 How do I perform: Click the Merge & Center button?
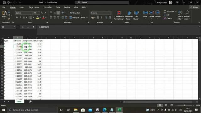coord(77,18)
